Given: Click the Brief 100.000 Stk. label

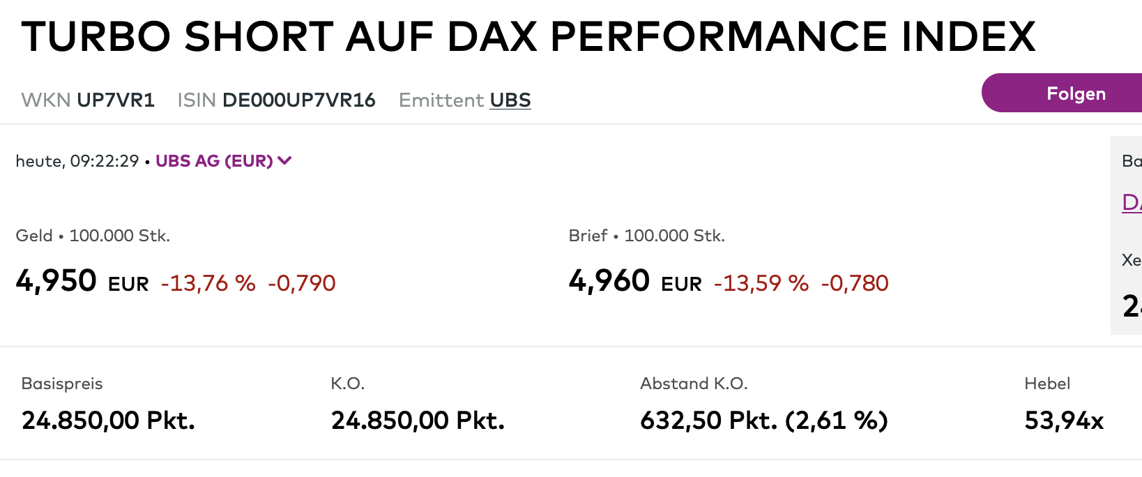Looking at the screenshot, I should click(x=647, y=236).
